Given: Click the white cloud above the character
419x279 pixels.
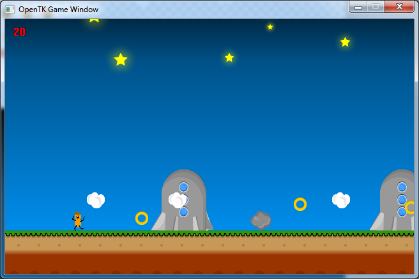Looking at the screenshot, I should coord(96,200).
